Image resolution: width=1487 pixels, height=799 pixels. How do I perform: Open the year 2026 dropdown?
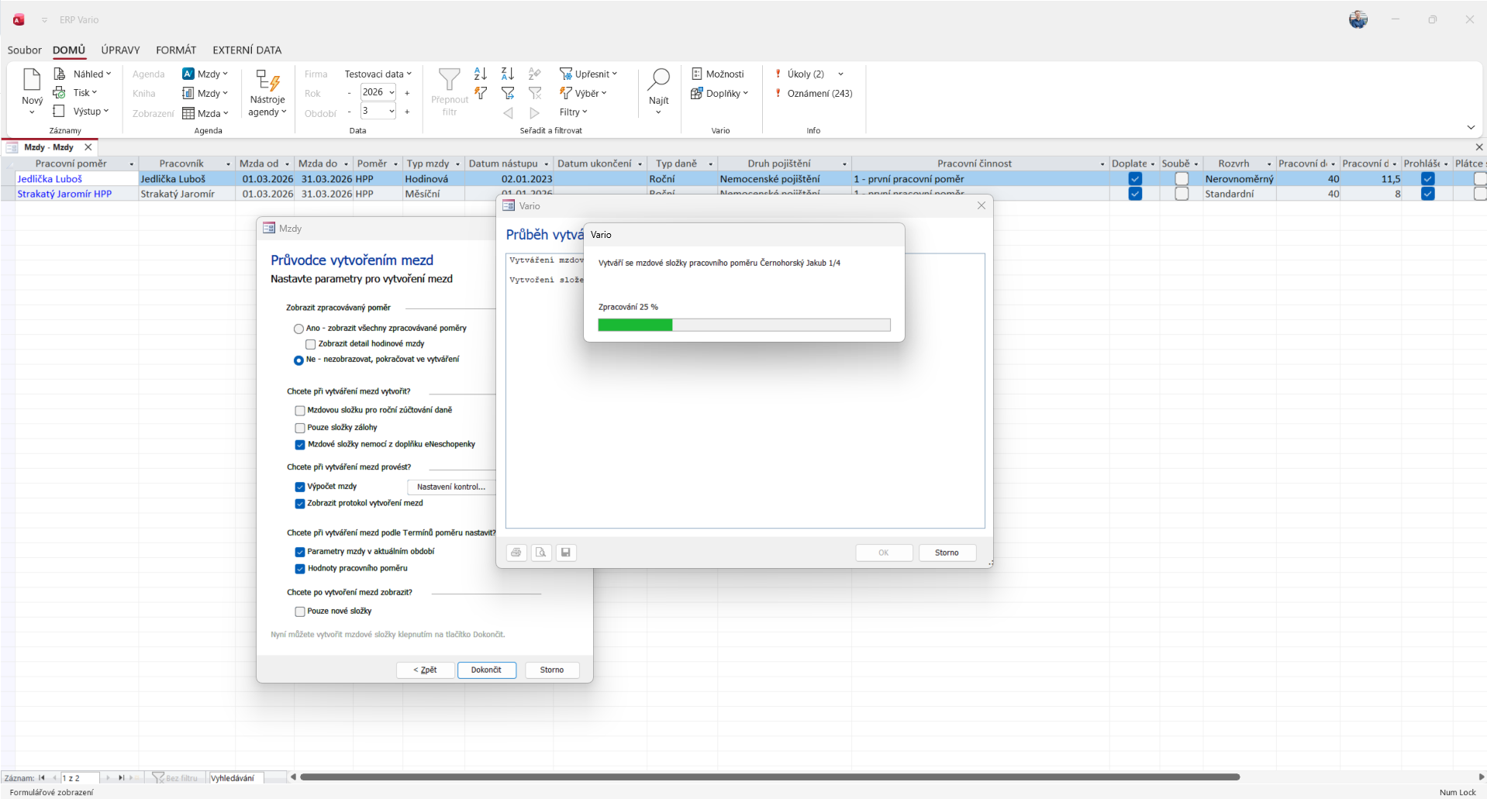click(x=392, y=92)
